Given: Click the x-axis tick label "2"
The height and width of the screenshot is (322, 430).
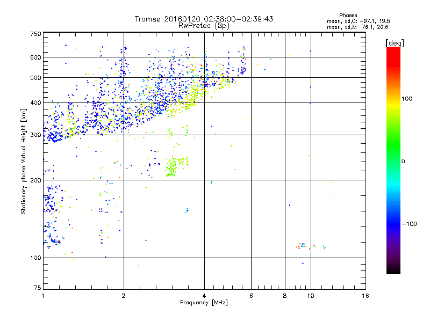Looking at the screenshot, I should pos(124,296).
